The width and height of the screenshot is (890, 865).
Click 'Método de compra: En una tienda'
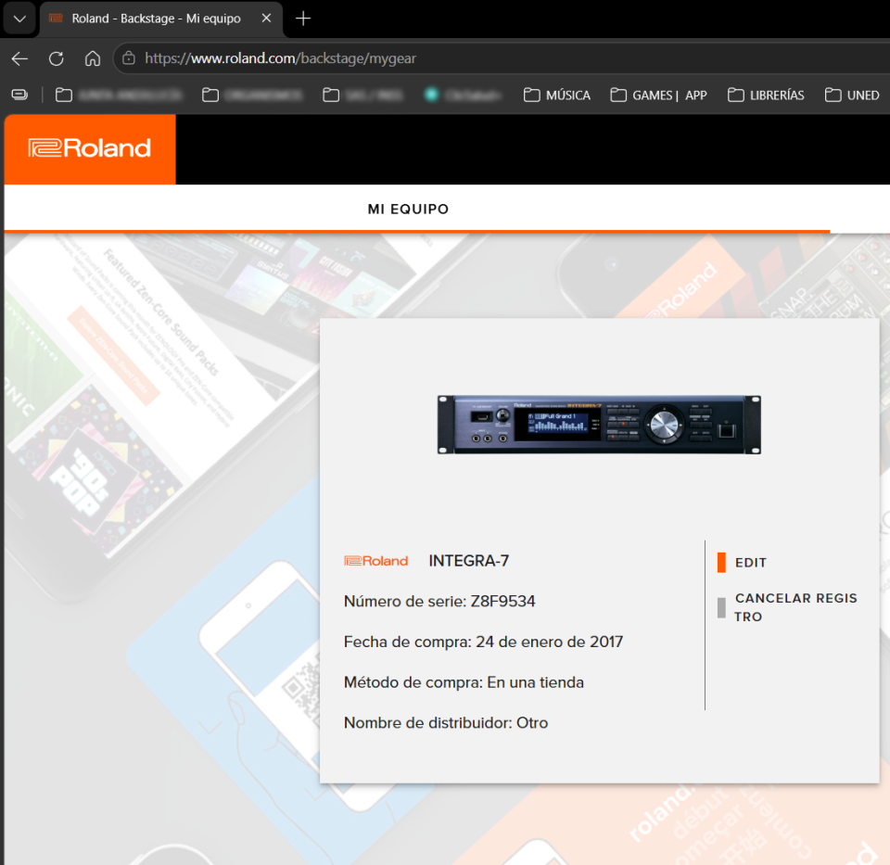click(464, 682)
